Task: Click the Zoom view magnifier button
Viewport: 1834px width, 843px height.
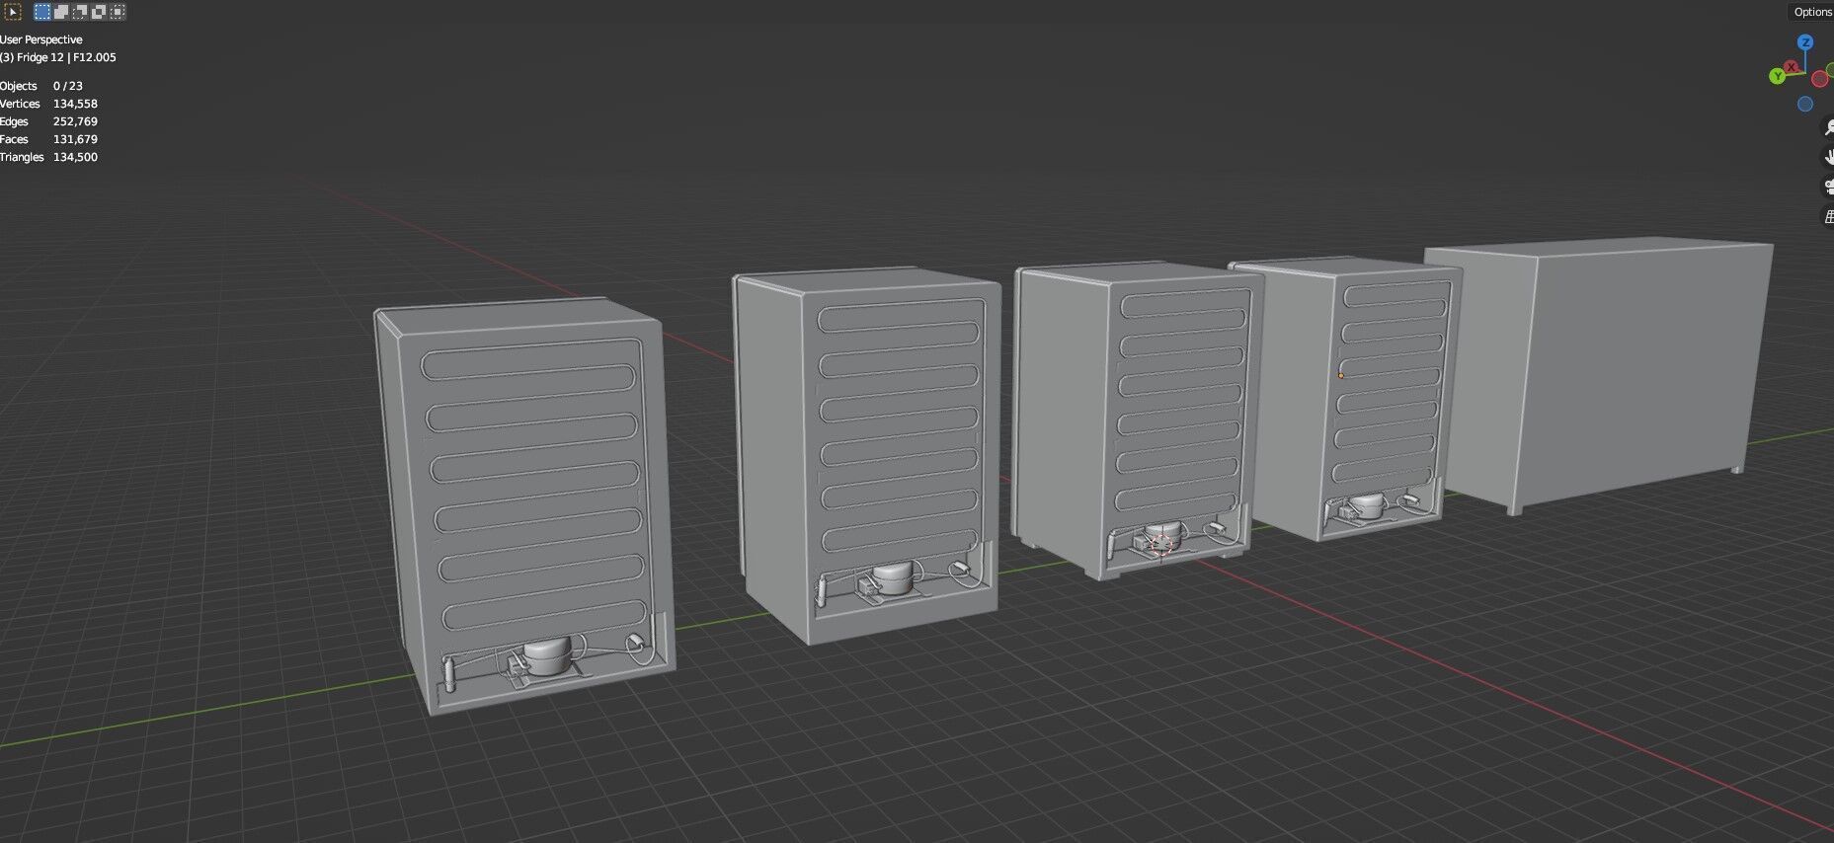Action: [x=1828, y=127]
